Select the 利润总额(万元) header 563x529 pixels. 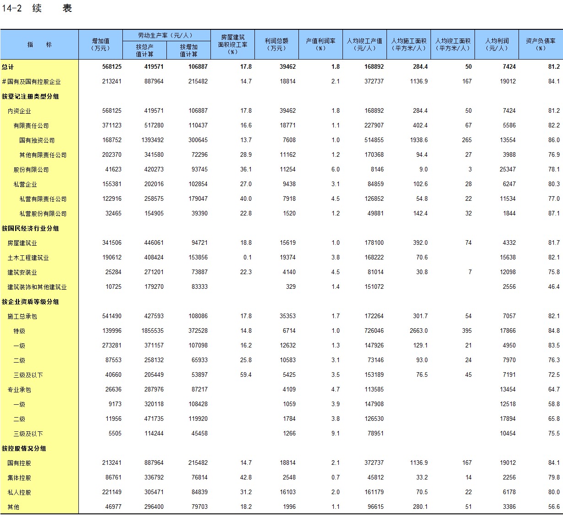pos(276,44)
